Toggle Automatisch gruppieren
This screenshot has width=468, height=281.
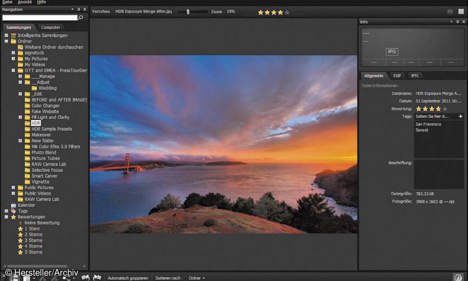click(128, 278)
